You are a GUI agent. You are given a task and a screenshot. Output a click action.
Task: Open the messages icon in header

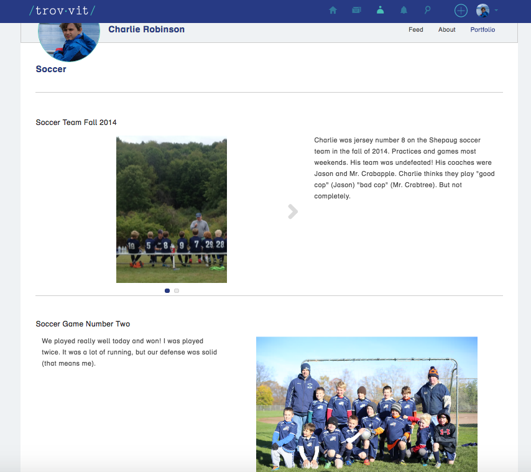(x=357, y=11)
